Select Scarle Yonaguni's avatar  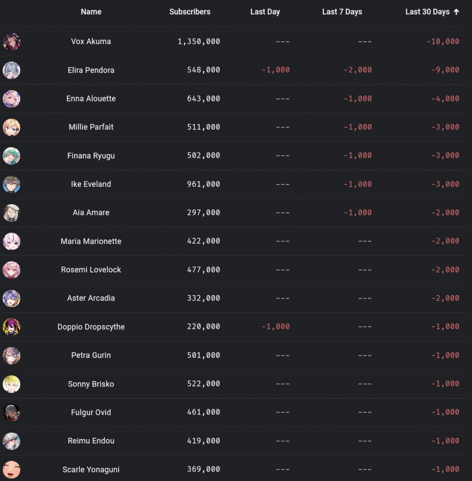tap(11, 470)
